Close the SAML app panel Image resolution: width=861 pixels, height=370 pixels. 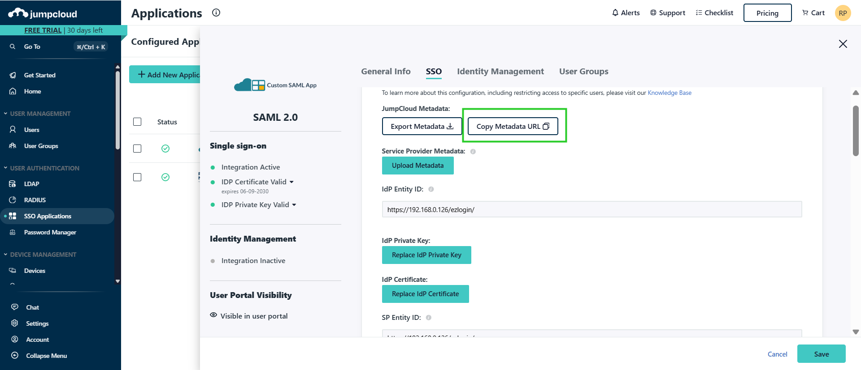pos(843,44)
